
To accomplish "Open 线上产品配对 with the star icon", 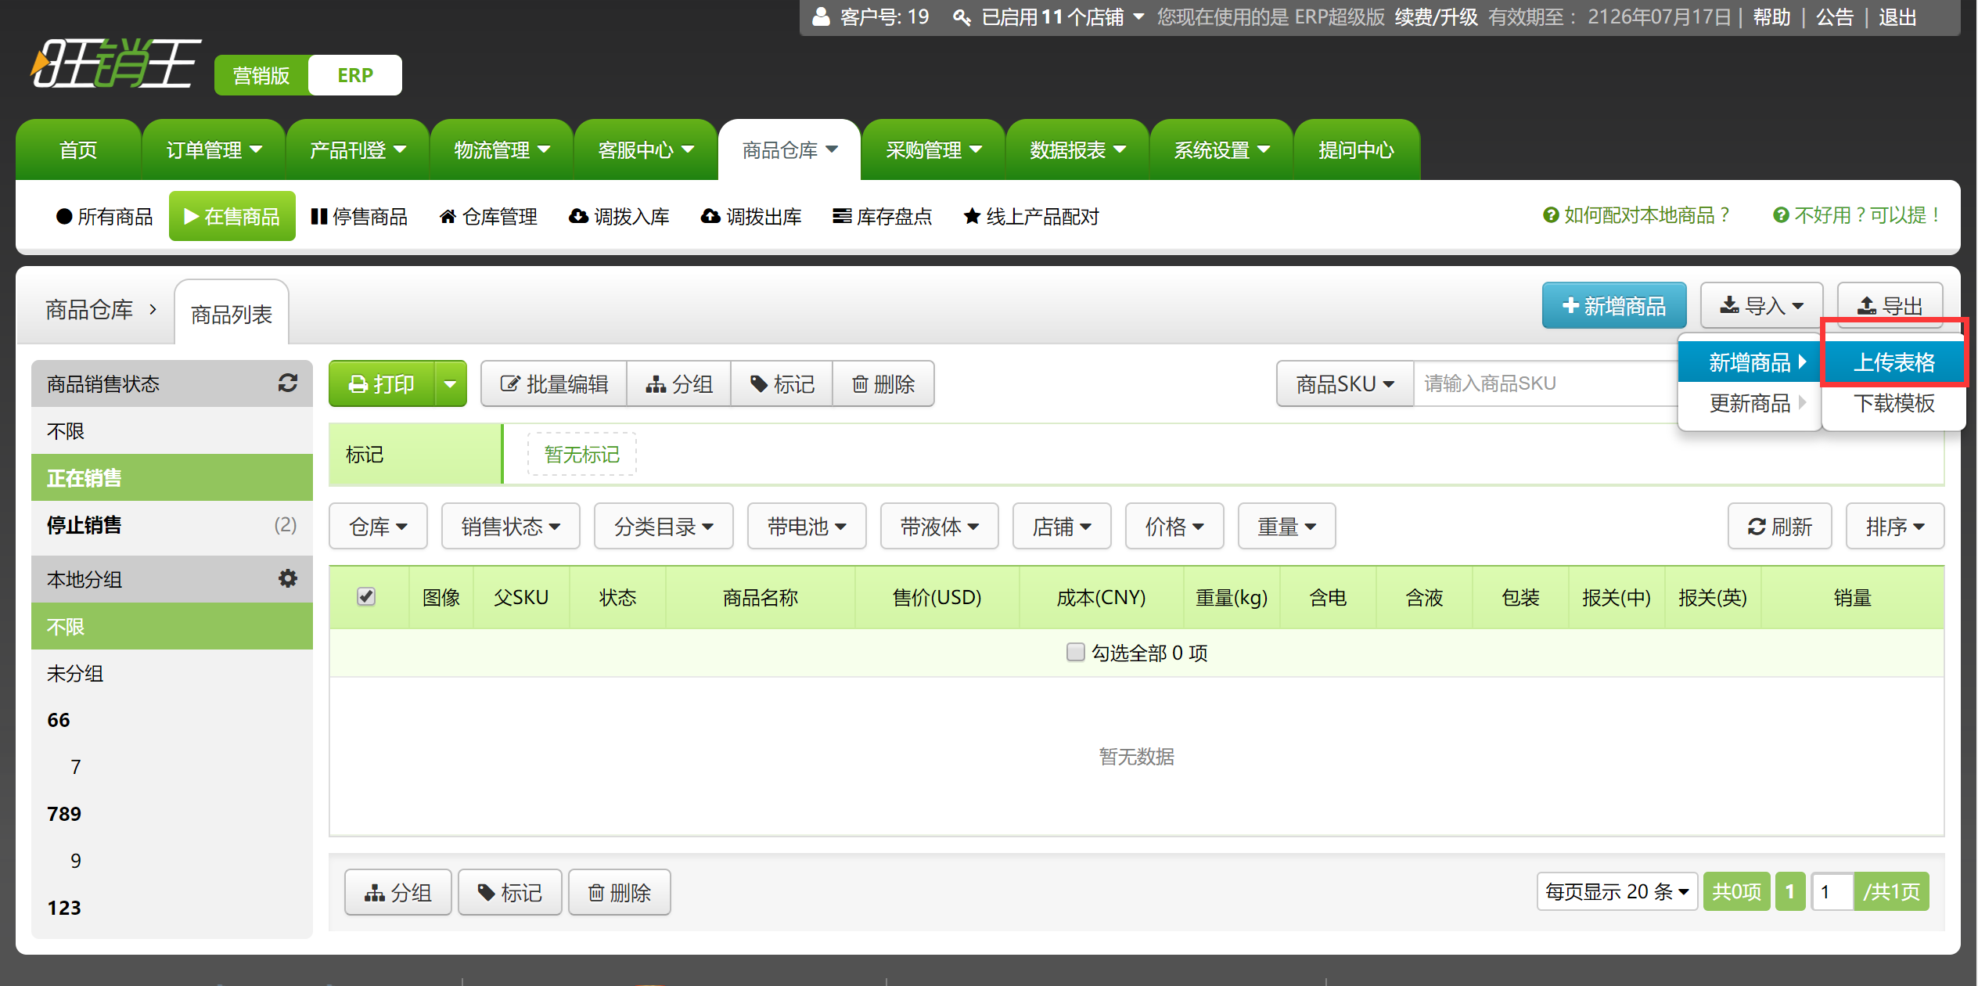I will (x=1031, y=216).
